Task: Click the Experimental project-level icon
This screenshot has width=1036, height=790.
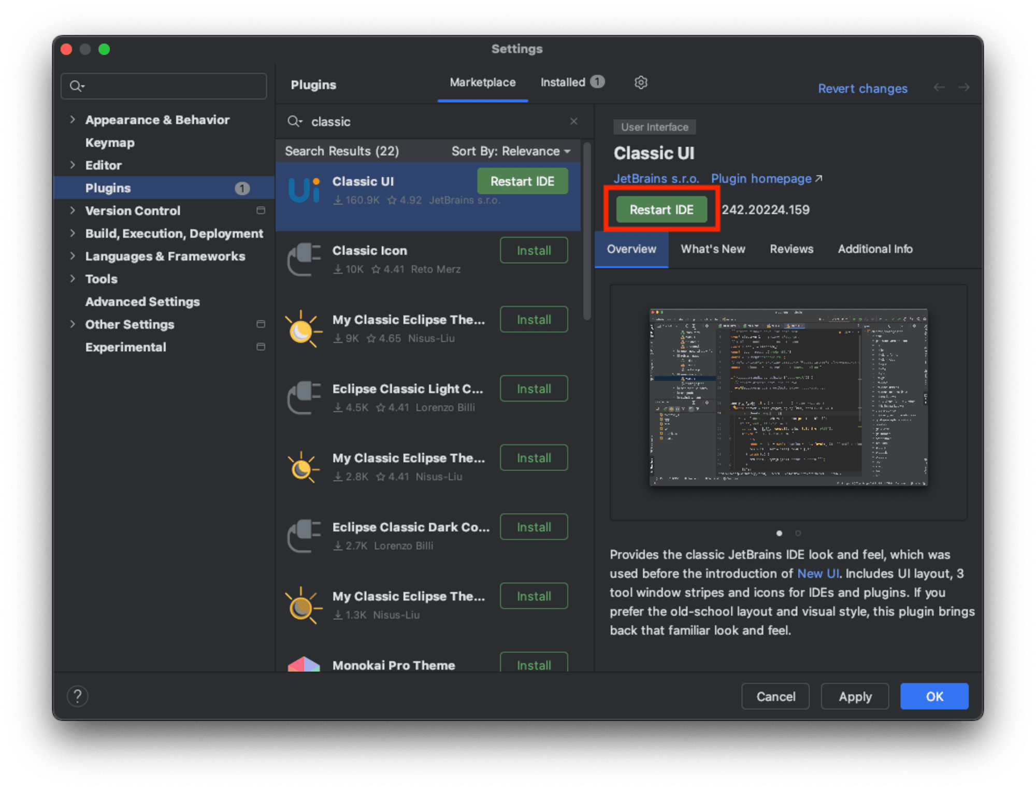Action: pyautogui.click(x=261, y=347)
